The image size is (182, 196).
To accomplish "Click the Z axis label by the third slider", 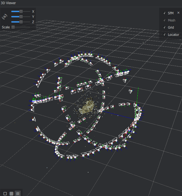I will click(x=33, y=22).
